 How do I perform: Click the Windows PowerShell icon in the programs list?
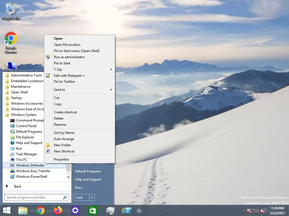(12, 177)
